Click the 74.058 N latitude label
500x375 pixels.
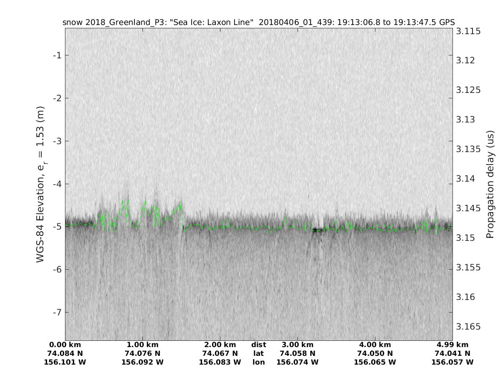tap(297, 353)
